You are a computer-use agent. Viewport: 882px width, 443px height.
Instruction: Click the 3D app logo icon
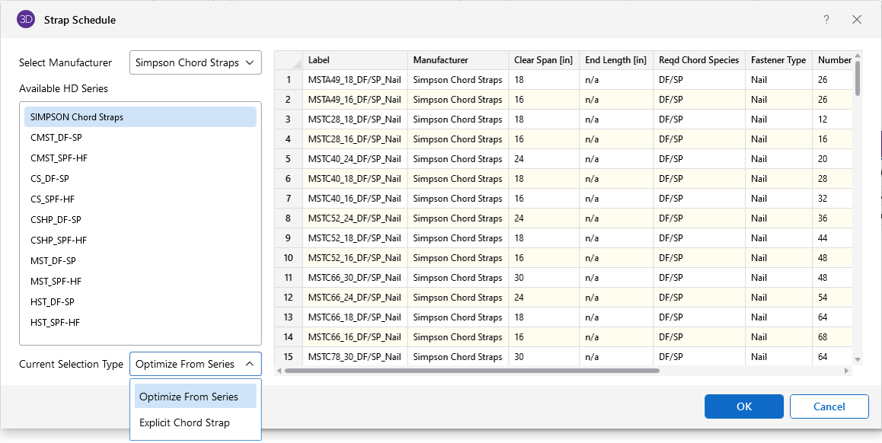click(x=26, y=20)
